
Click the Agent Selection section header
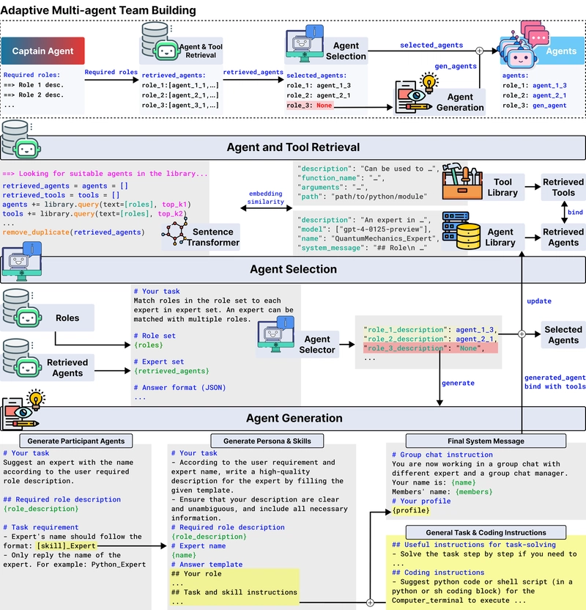point(293,269)
